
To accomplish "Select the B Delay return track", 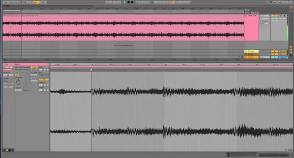I will 252,54.
